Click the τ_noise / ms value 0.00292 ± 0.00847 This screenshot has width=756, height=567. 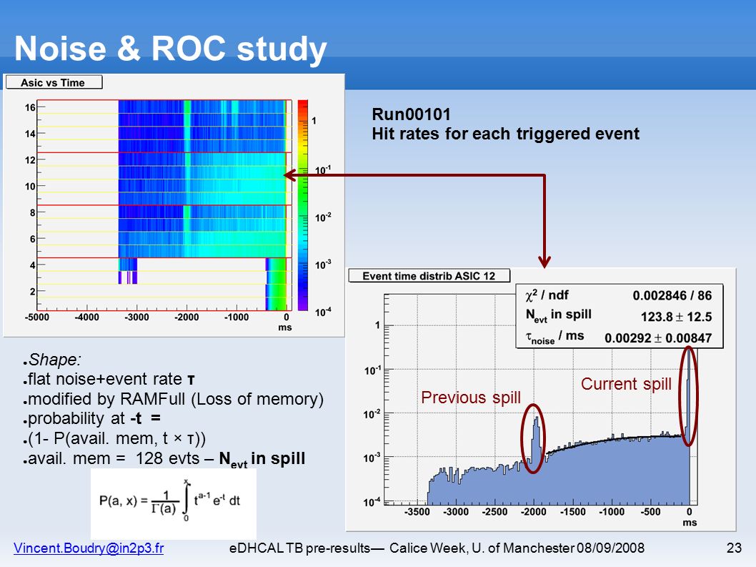point(658,337)
